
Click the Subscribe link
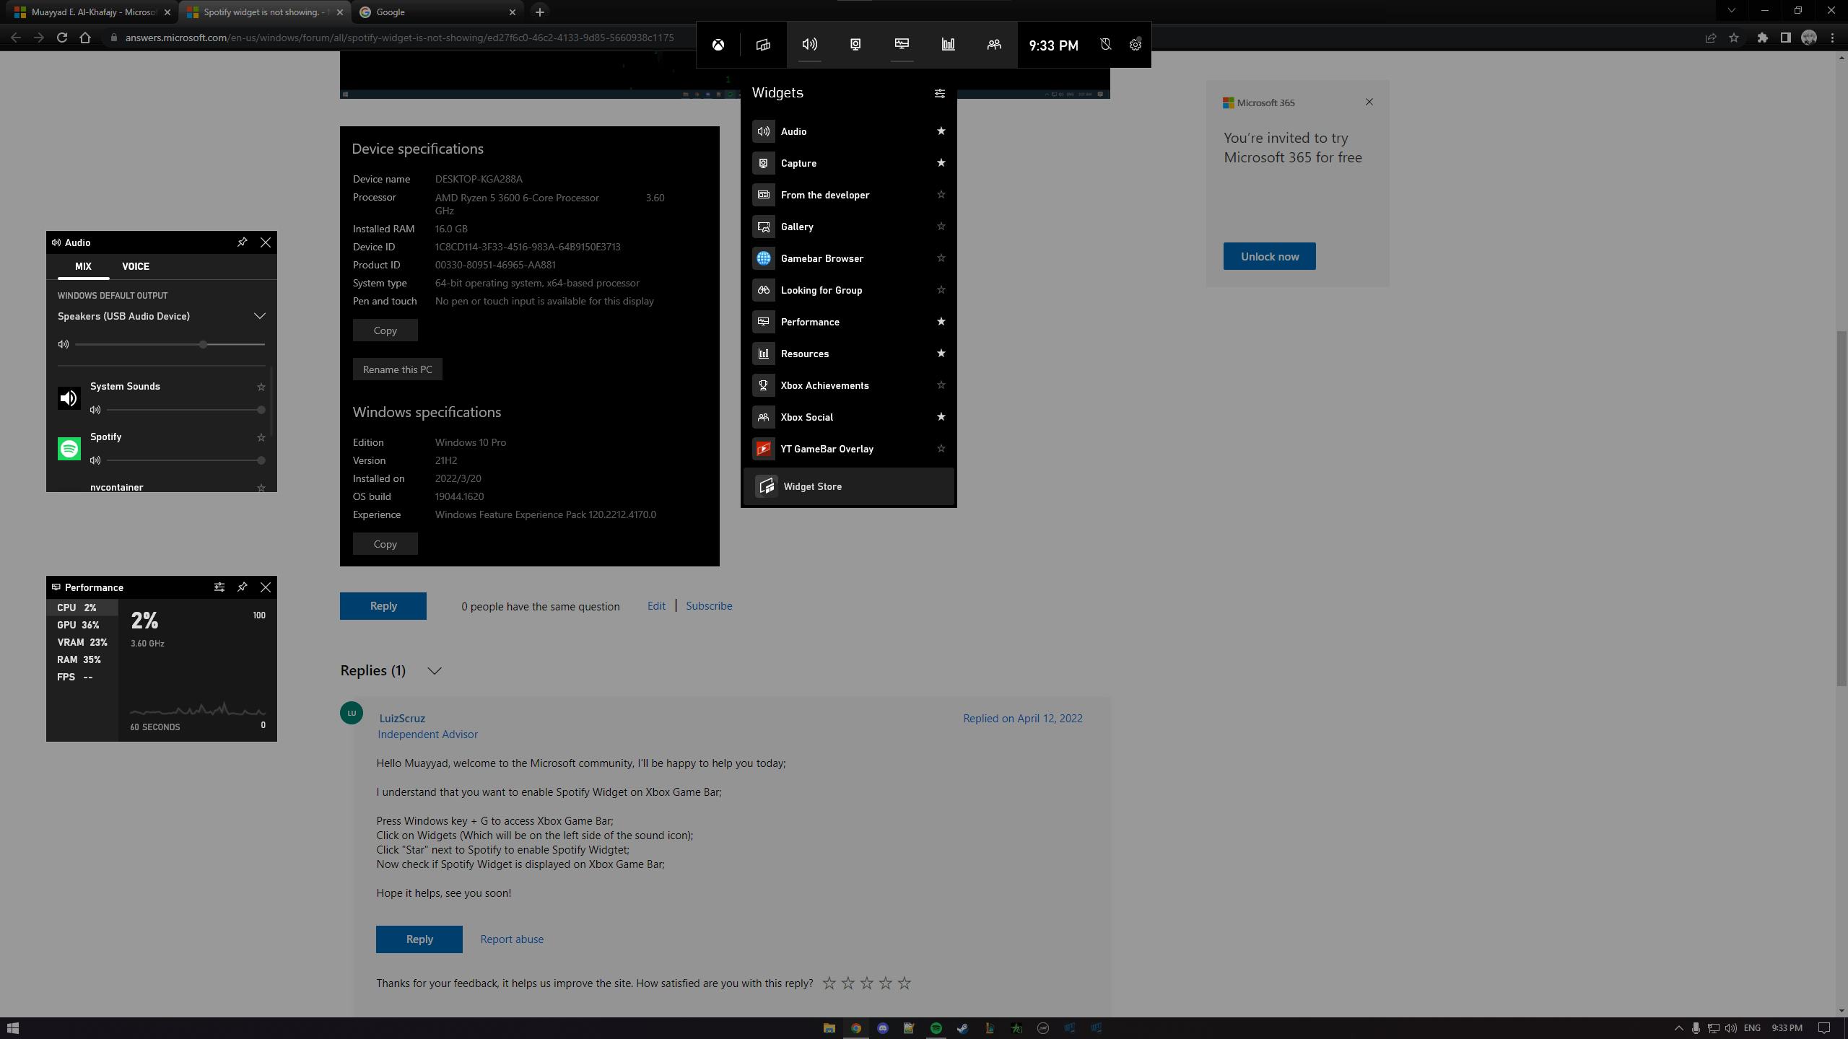708,606
